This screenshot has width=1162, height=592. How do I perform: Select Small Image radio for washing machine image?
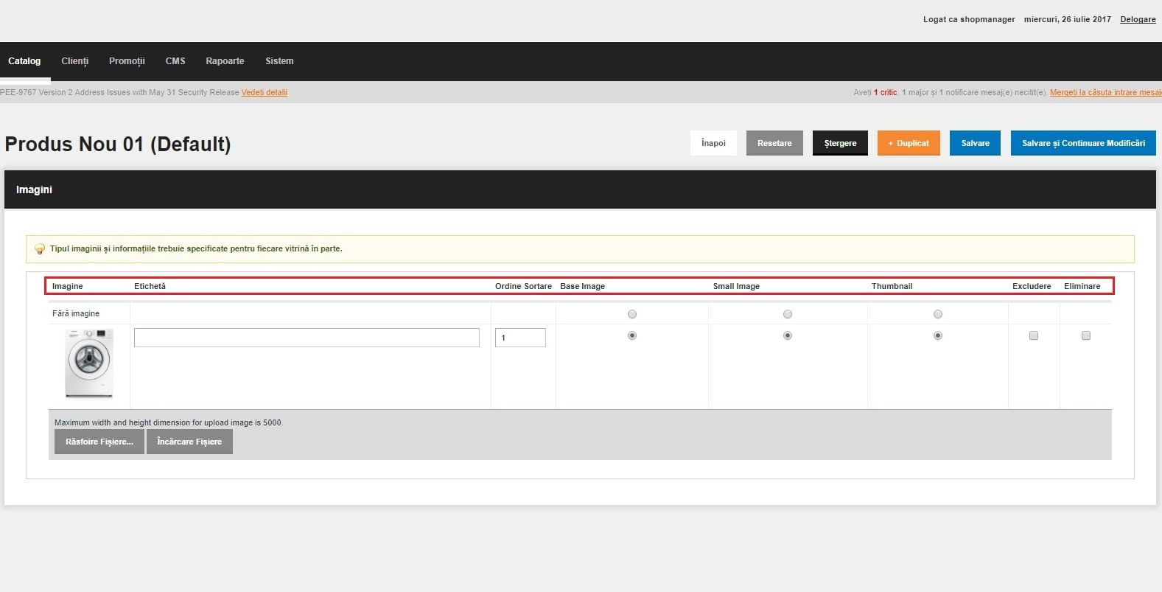coord(788,335)
